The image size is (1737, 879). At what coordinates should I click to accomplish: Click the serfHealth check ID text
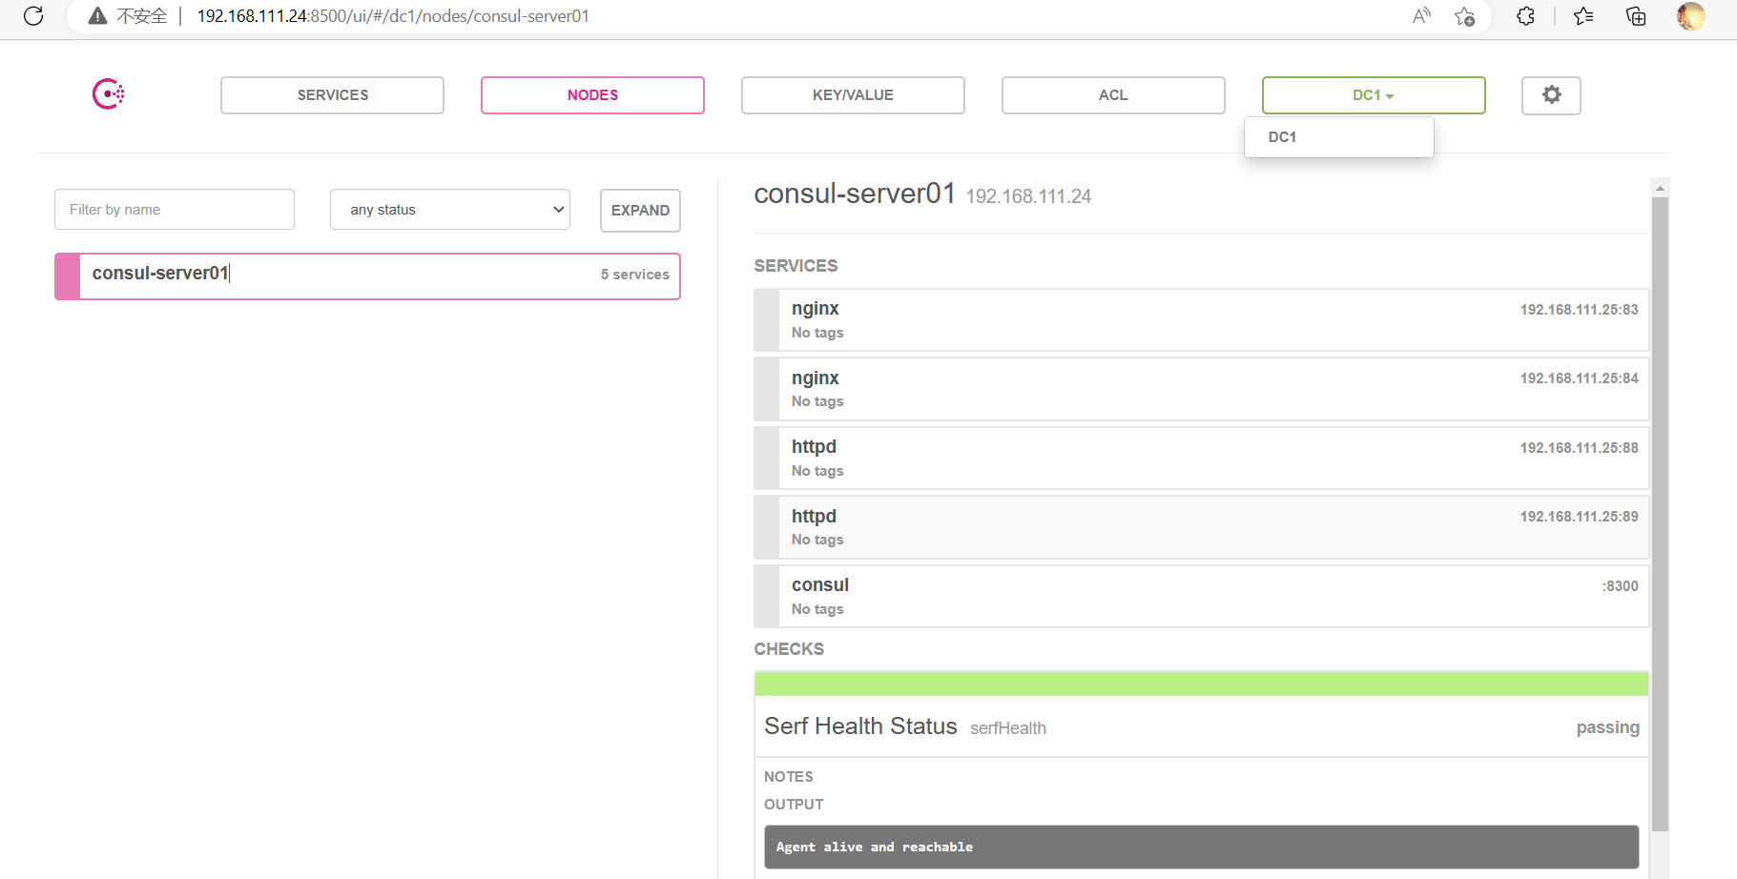[x=1008, y=728]
